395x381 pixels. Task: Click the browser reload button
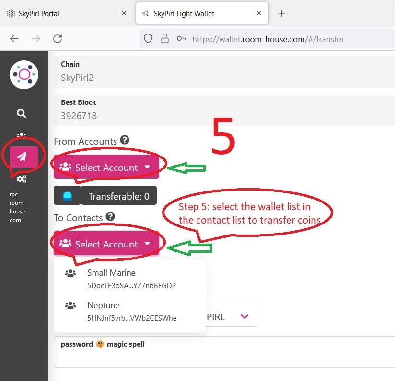click(x=58, y=39)
